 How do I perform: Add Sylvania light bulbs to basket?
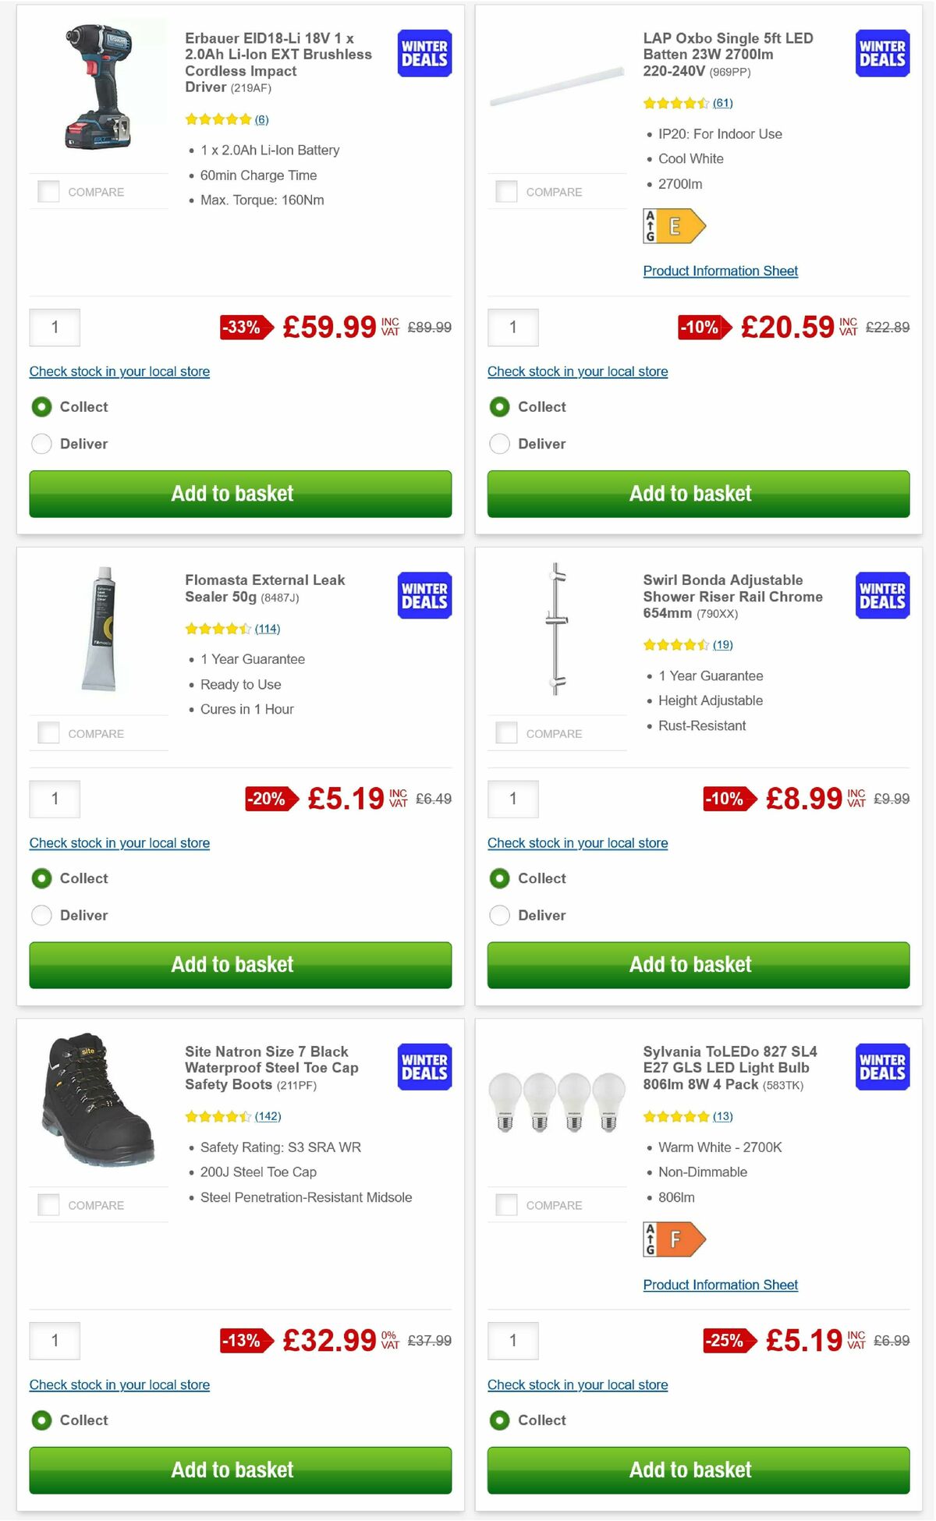[x=690, y=1470]
